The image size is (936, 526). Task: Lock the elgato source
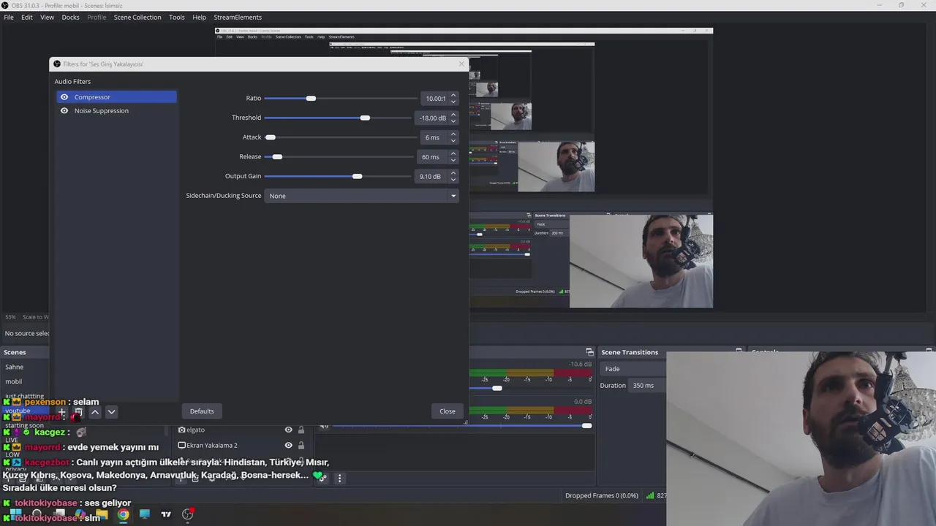point(301,430)
